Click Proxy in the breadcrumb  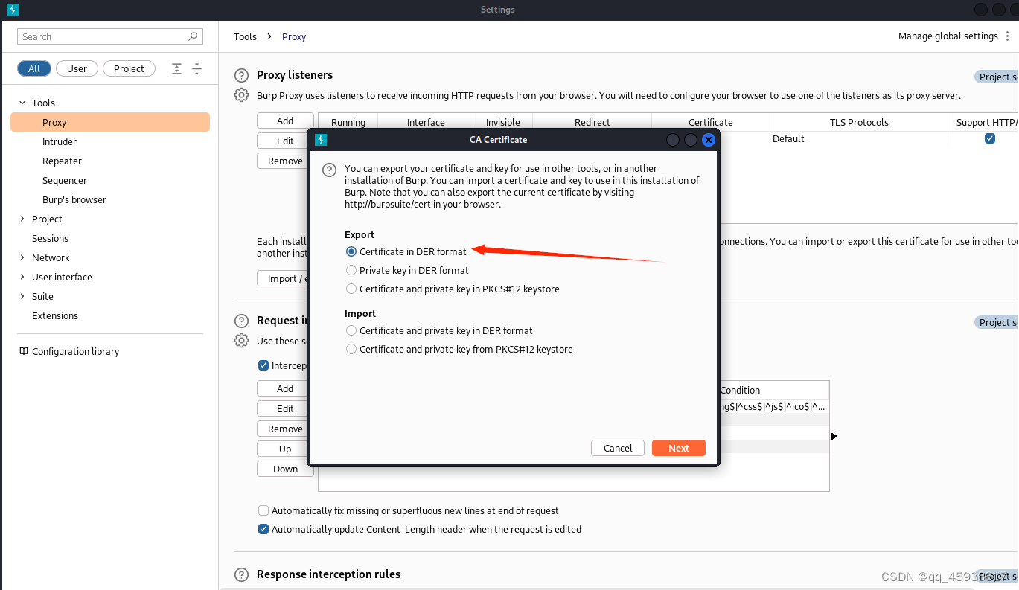(x=294, y=36)
